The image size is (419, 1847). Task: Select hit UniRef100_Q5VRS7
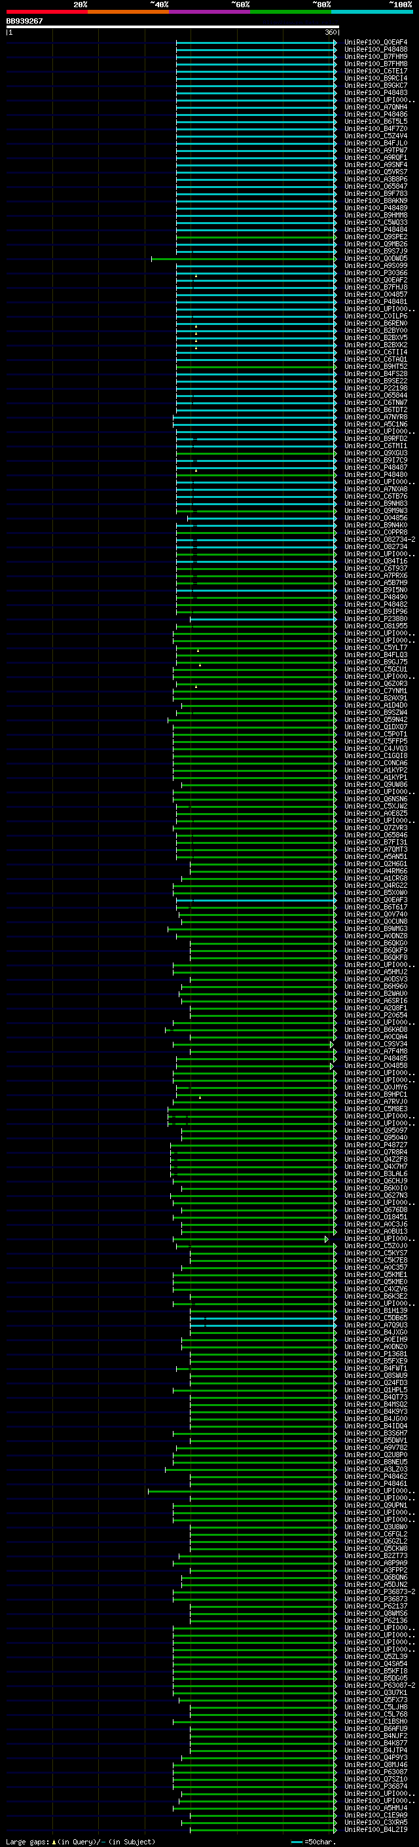[376, 172]
